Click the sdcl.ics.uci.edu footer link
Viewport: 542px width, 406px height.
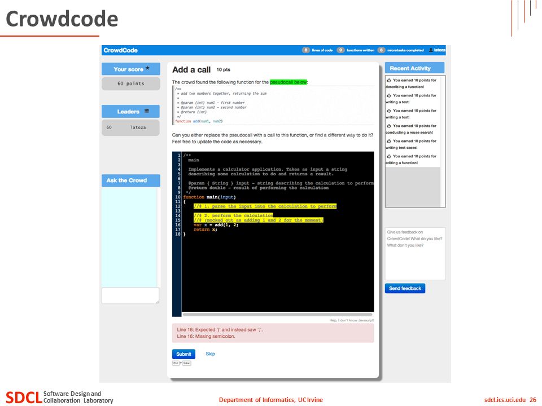pos(505,400)
